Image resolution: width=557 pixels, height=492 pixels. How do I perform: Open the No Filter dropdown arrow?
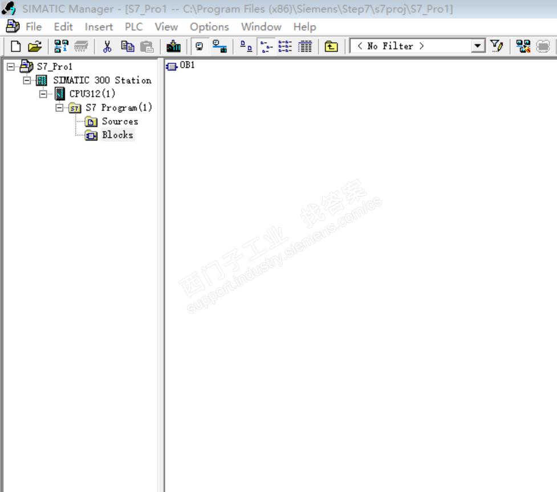tap(478, 46)
